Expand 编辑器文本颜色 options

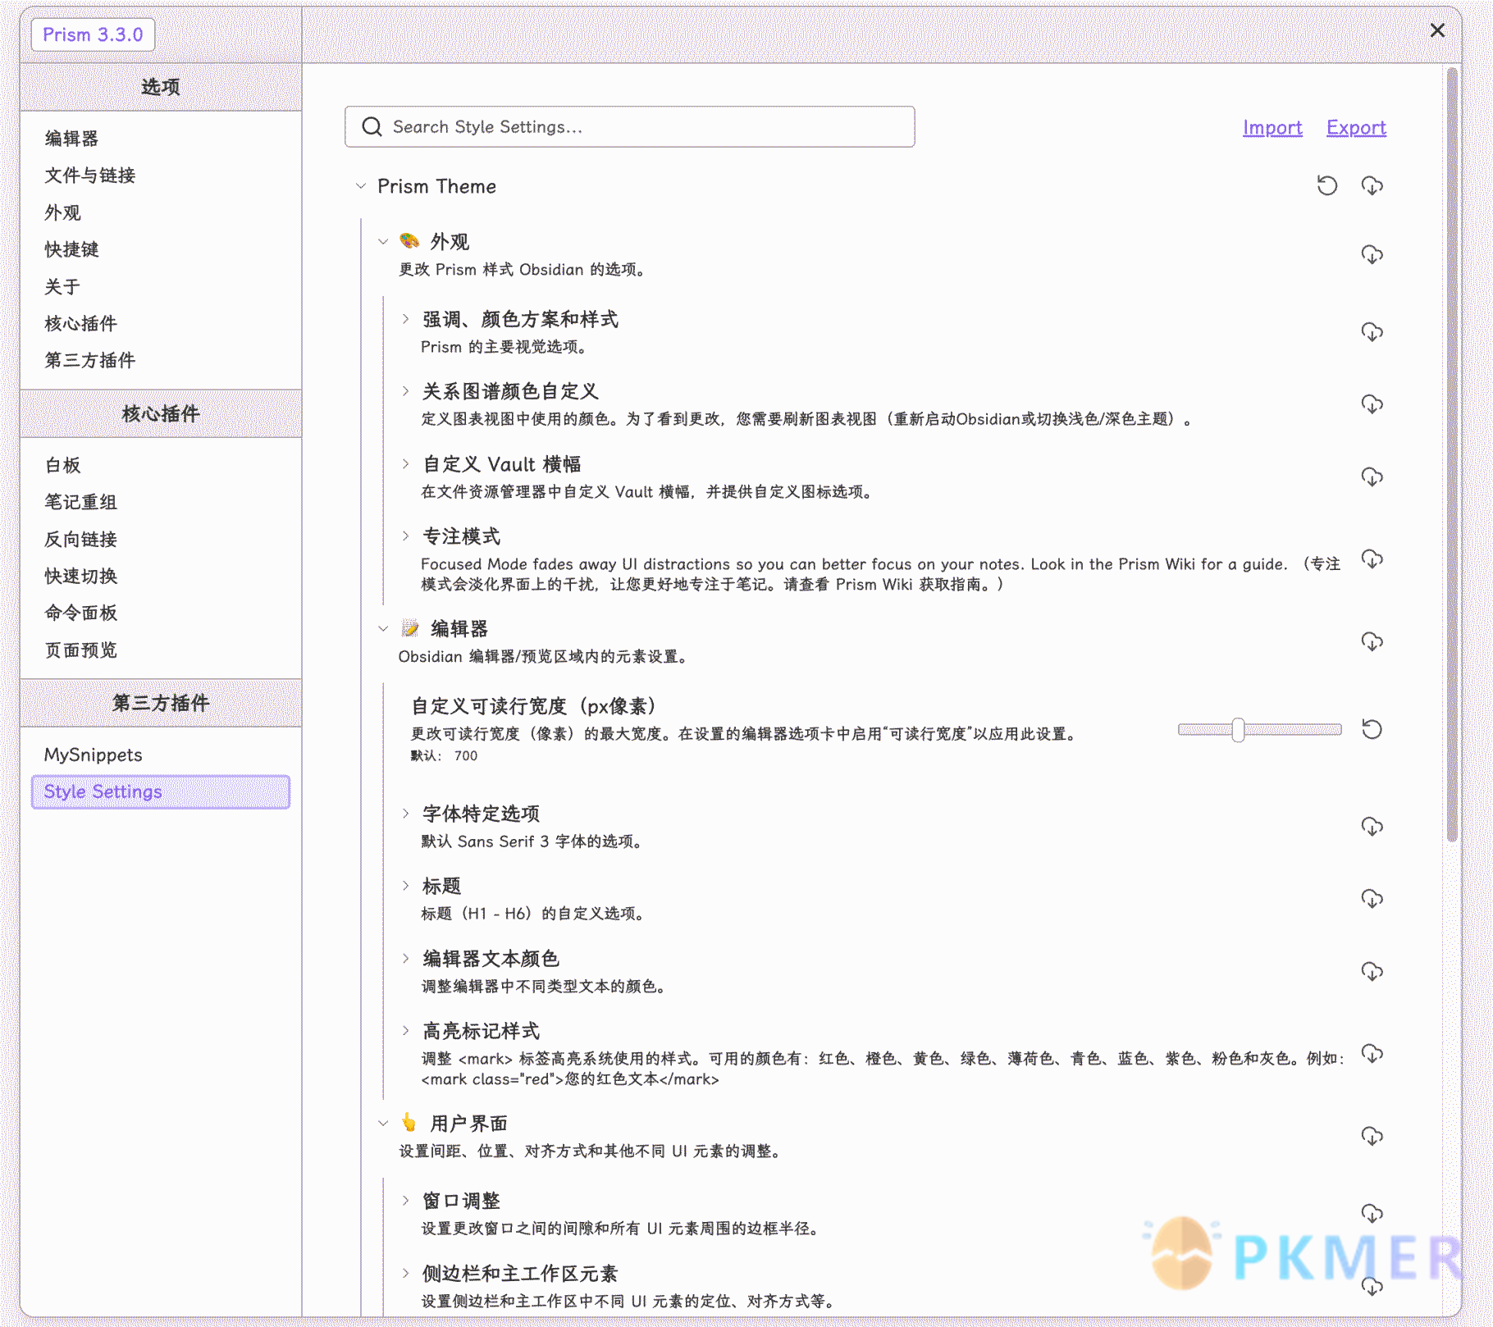(x=405, y=958)
